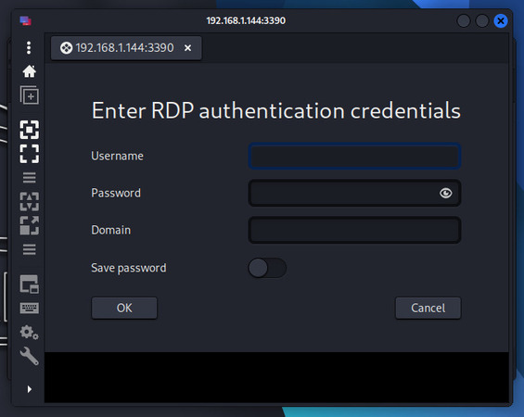Viewport: 524px width, 417px height.
Task: Click the Home icon in the sidebar
Action: [29, 71]
